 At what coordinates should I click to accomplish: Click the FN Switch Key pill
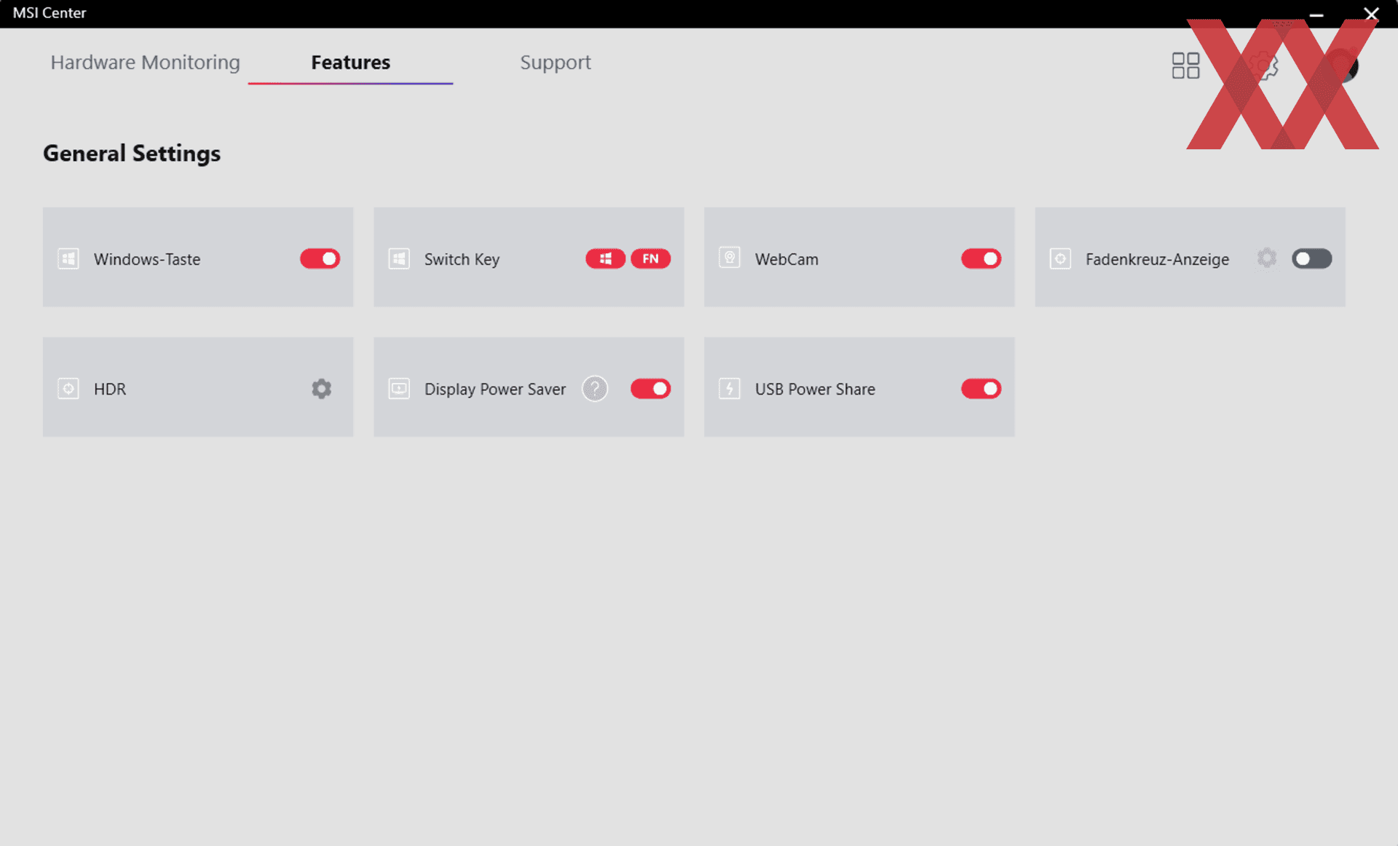tap(650, 258)
